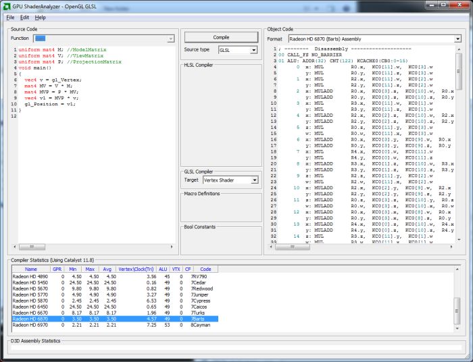Sort statistics by Min column header
Screen dimensions: 473x362
point(73,269)
